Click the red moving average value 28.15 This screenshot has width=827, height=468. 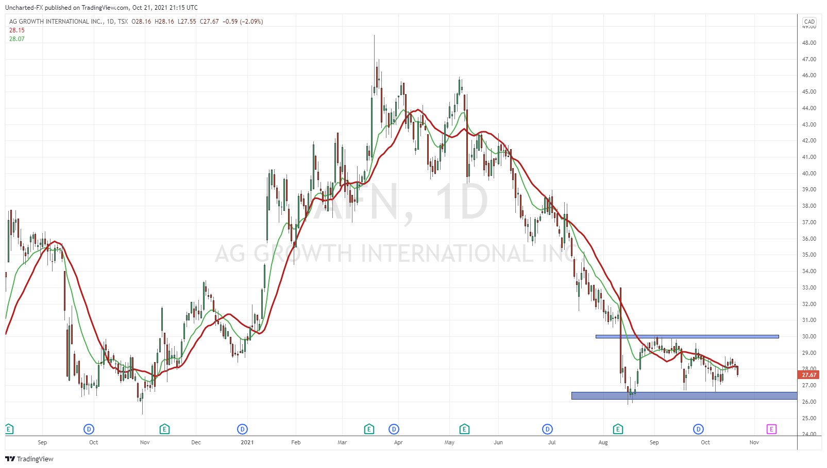coord(17,30)
